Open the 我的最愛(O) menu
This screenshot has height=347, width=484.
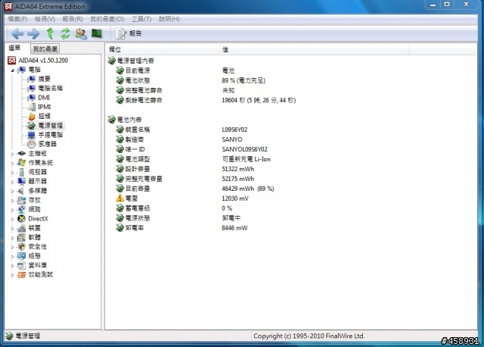pos(107,19)
